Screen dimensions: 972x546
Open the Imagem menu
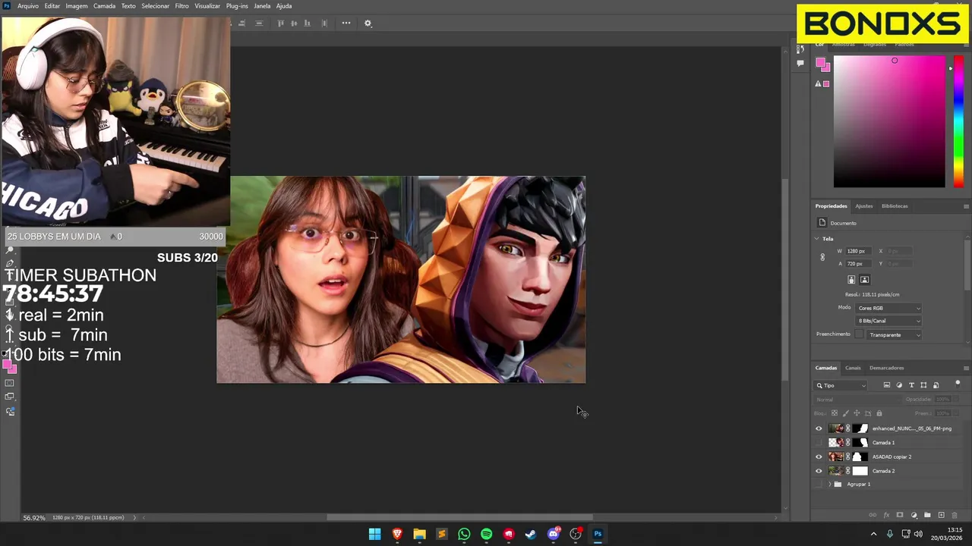(77, 6)
